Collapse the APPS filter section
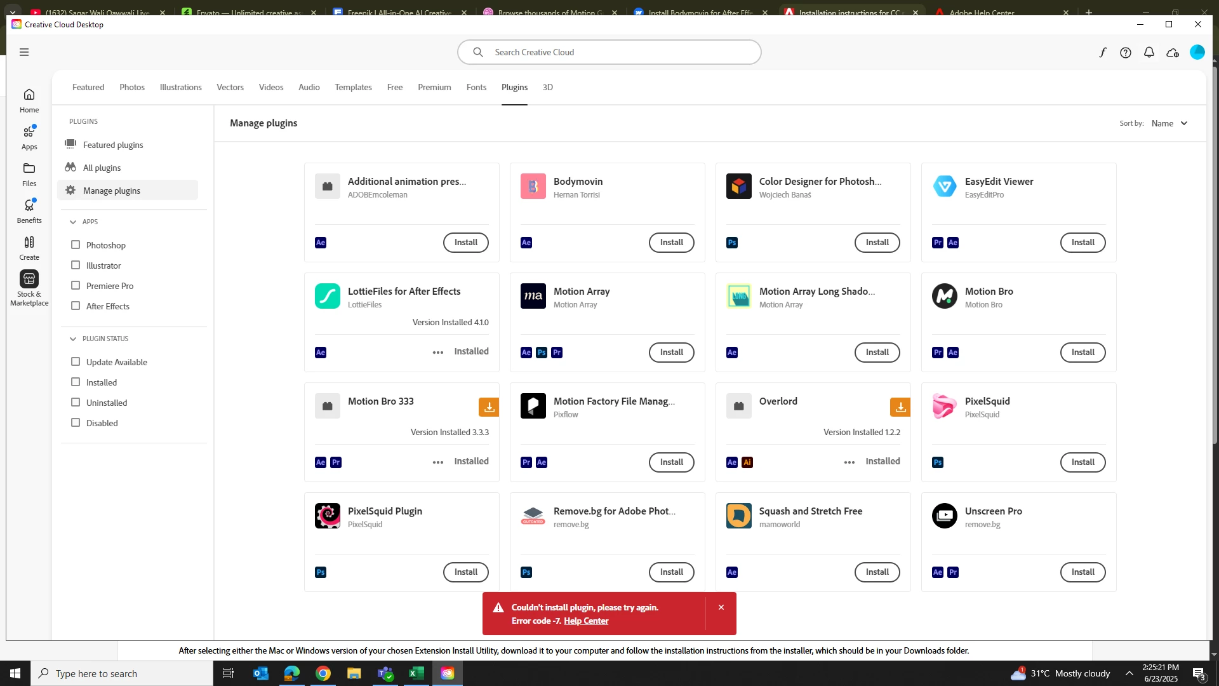This screenshot has width=1219, height=686. coord(73,222)
